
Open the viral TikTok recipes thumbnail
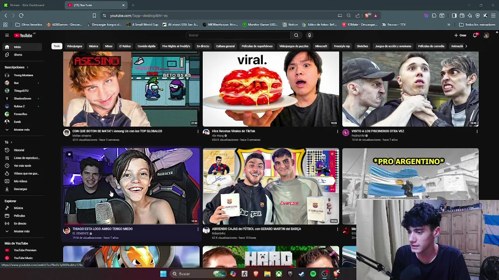coord(271,89)
